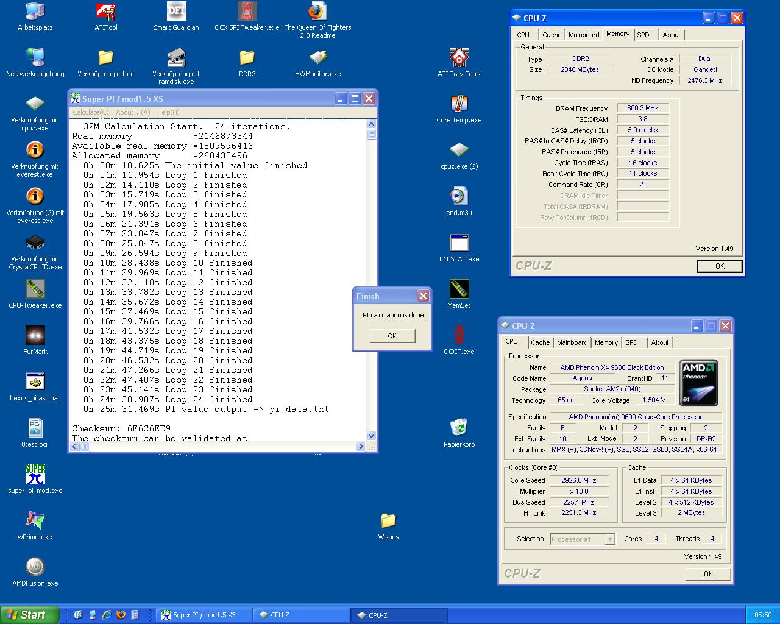780x624 pixels.
Task: Open Verknüpfung mit ramdisk.exe icon
Action: (176, 66)
